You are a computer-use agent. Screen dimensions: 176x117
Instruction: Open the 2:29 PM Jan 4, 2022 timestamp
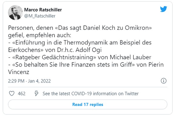pos(29,81)
